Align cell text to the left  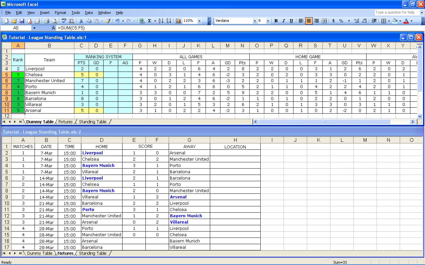click(301, 21)
